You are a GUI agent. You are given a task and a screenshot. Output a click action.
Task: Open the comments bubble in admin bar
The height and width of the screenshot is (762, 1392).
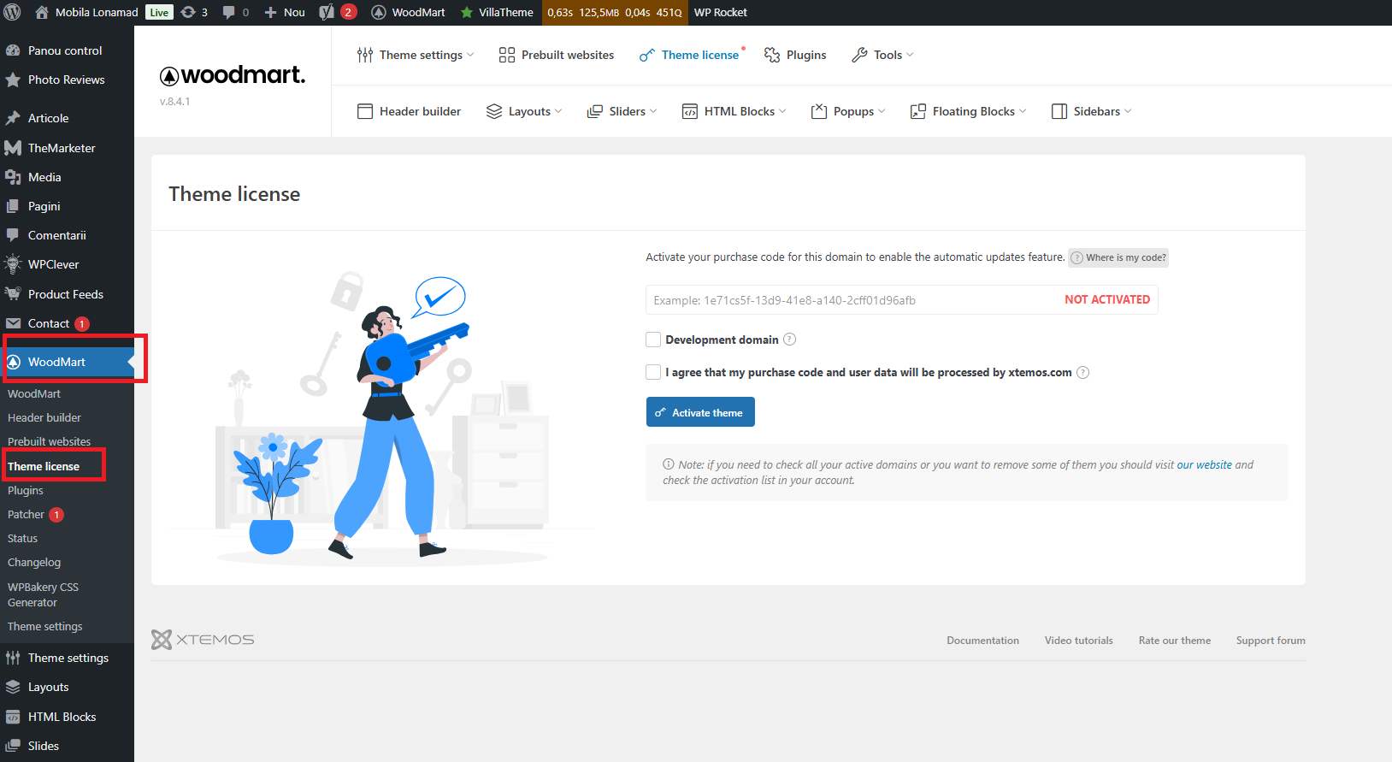coord(235,12)
